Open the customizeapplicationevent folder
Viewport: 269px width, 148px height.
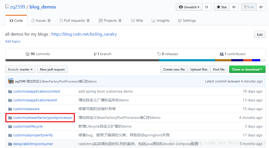point(35,100)
